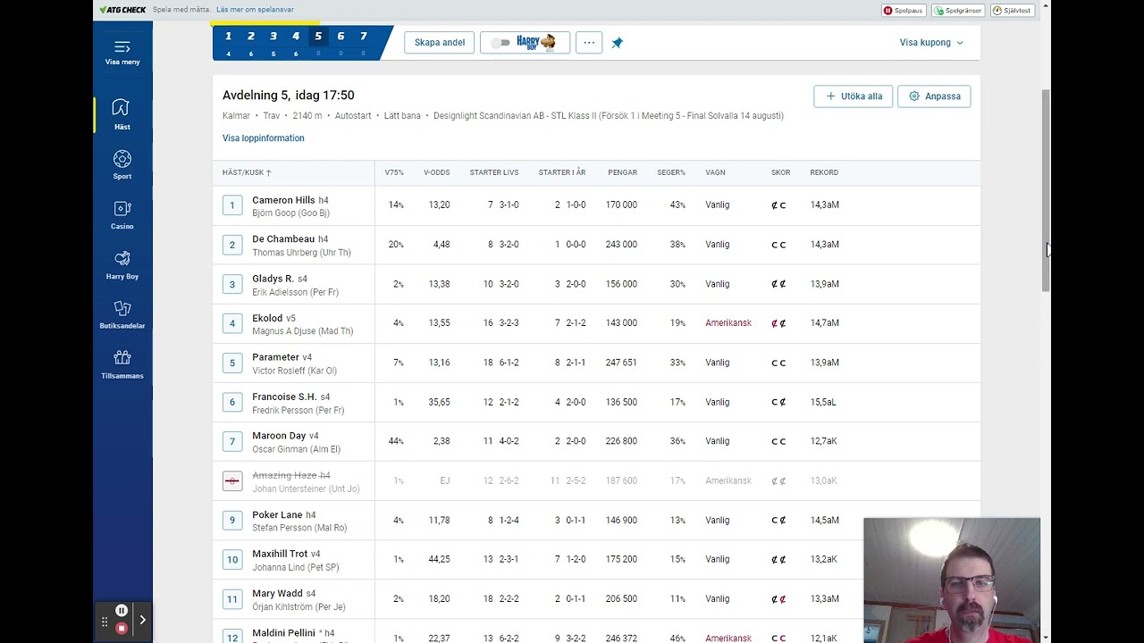The width and height of the screenshot is (1144, 643).
Task: Open the Casino section in sidebar
Action: pos(122,214)
